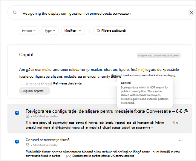Screen dimensions: 196x161
Task: Click Viva Engage icon of Carusel result
Action: (x=17, y=141)
